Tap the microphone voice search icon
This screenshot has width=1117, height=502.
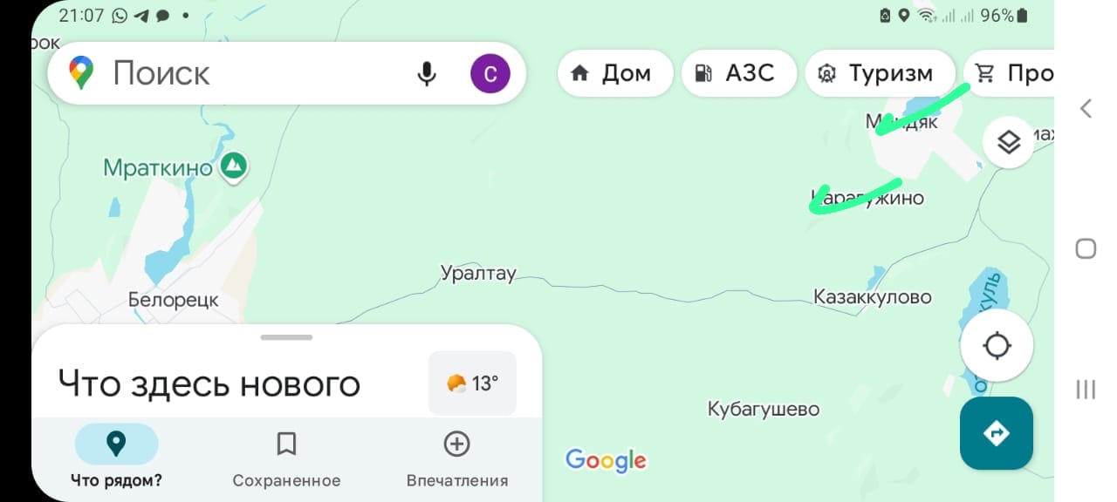click(426, 74)
